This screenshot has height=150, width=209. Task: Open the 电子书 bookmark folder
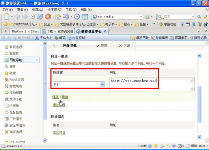[x=108, y=24]
